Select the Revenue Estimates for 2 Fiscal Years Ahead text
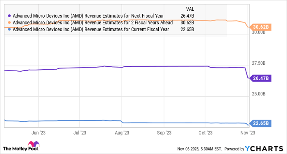Image resolution: width=287 pixels, height=154 pixels. point(93,23)
